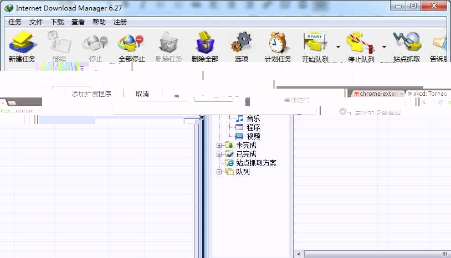Close the Internet Download Manager window

pyautogui.click(x=434, y=6)
